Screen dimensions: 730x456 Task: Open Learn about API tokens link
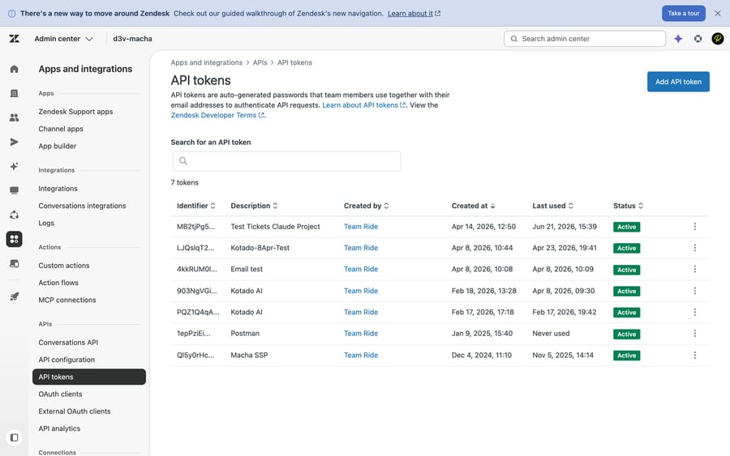pyautogui.click(x=363, y=105)
